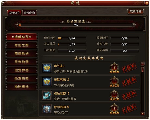Image resolution: width=150 pixels, height=120 pixels.
Task: Go to the 仙宠神兽 category
Action: 21,70
